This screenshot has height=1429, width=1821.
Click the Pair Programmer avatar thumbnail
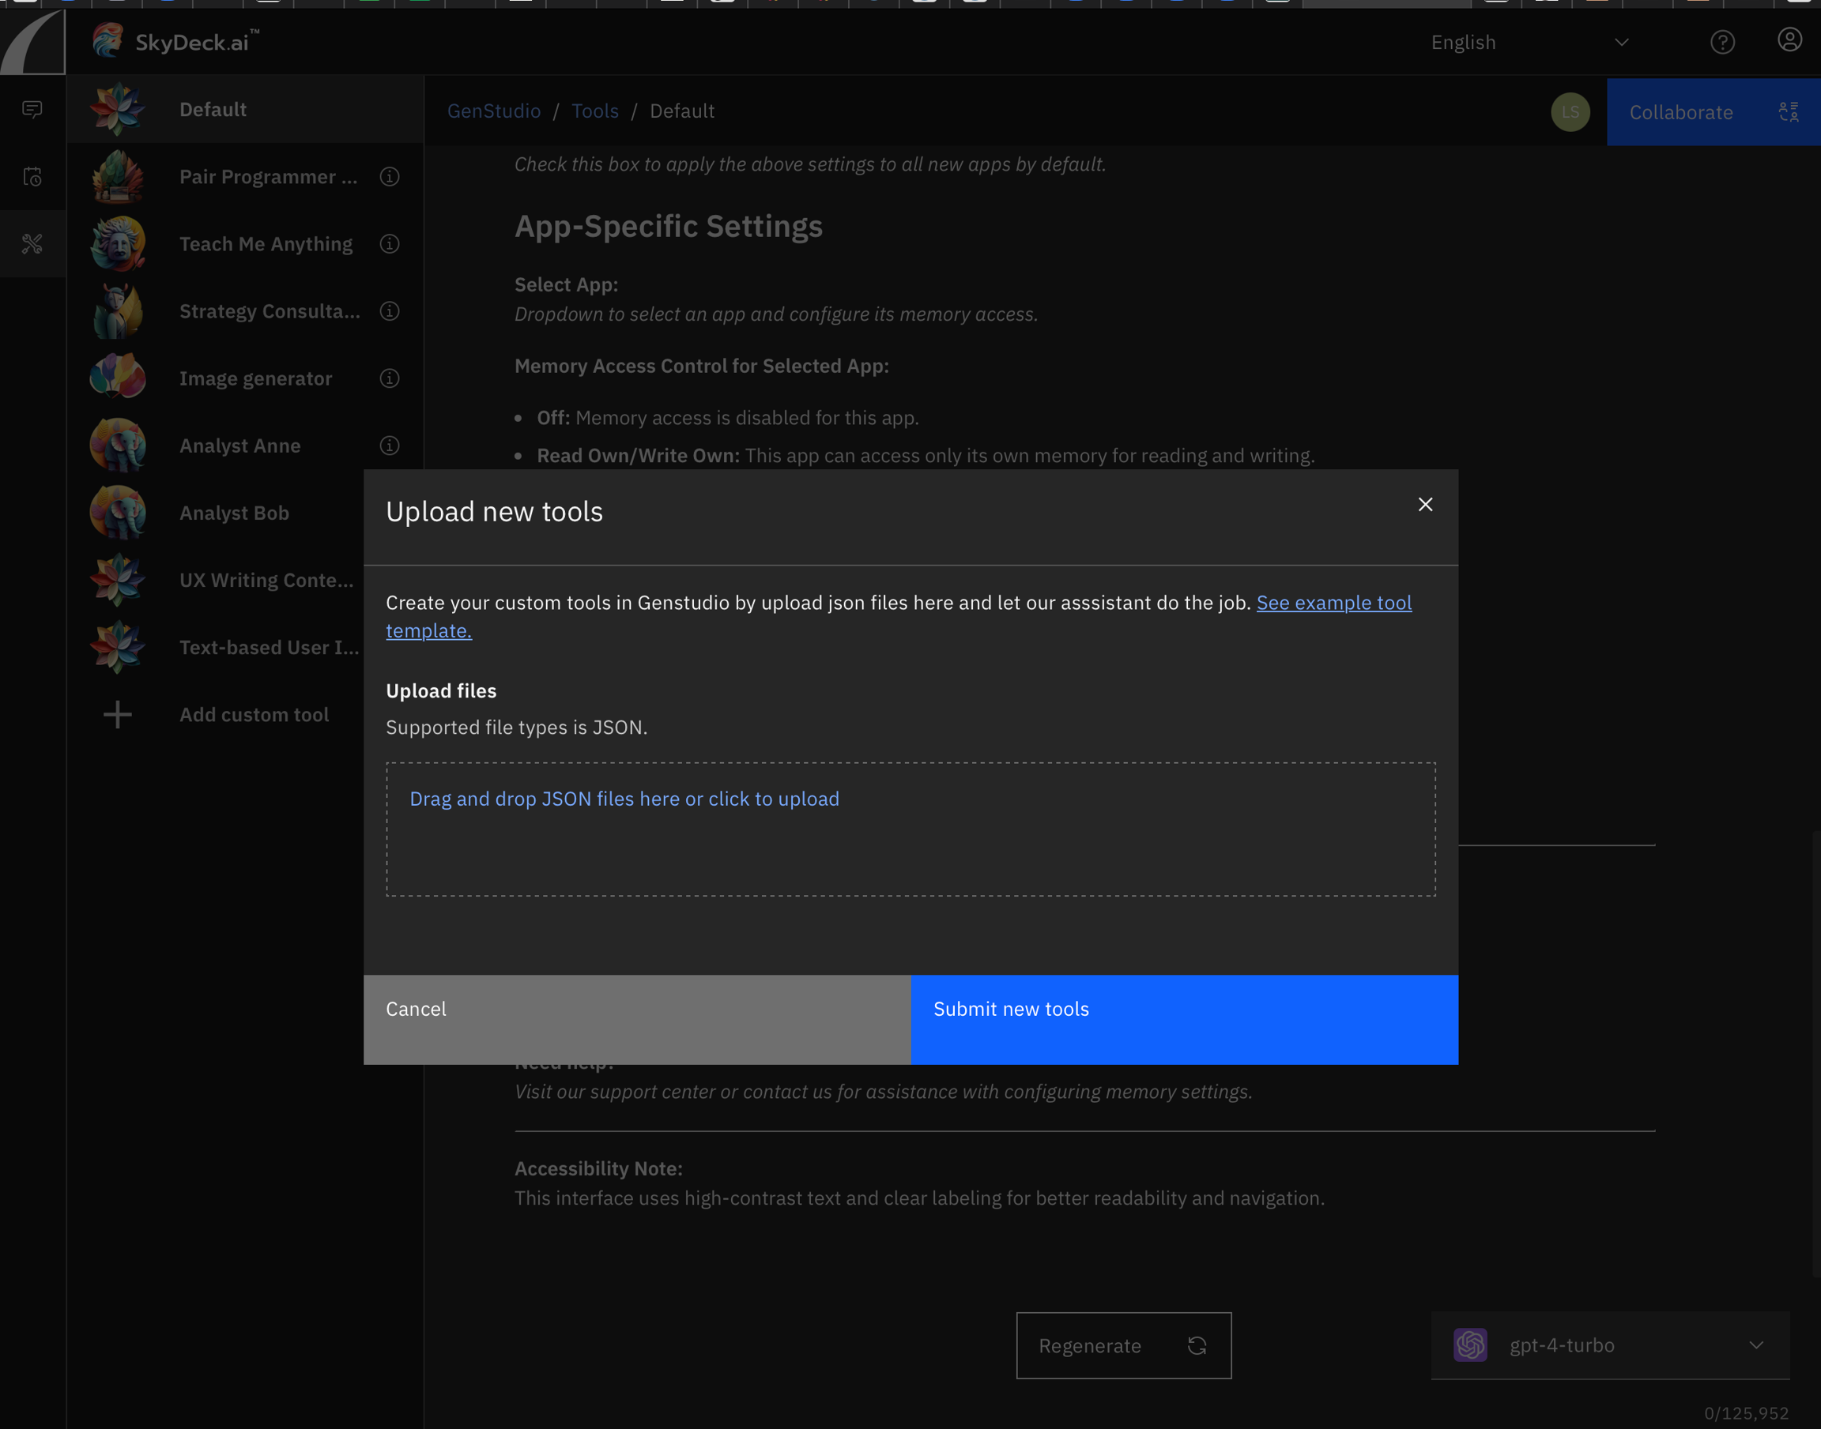[118, 176]
